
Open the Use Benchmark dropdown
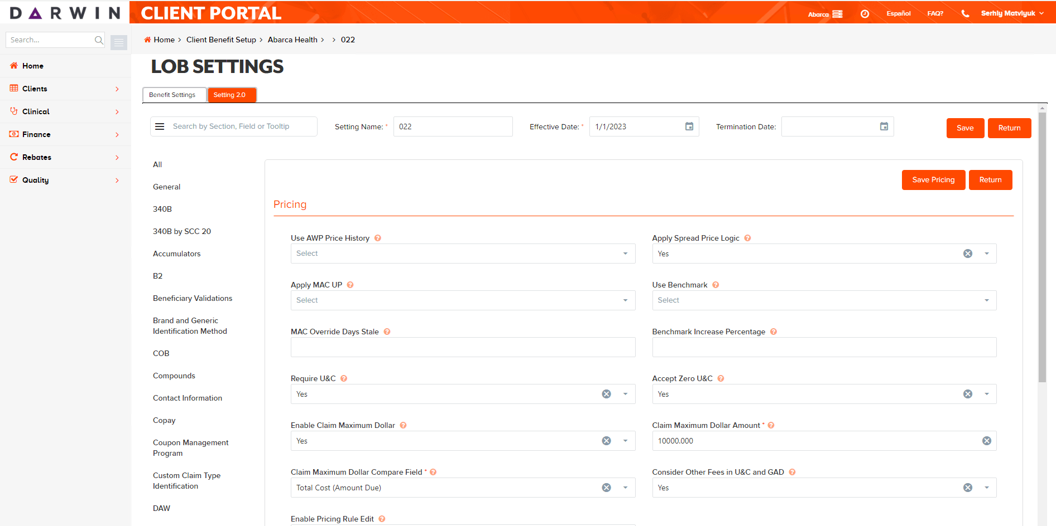click(824, 300)
